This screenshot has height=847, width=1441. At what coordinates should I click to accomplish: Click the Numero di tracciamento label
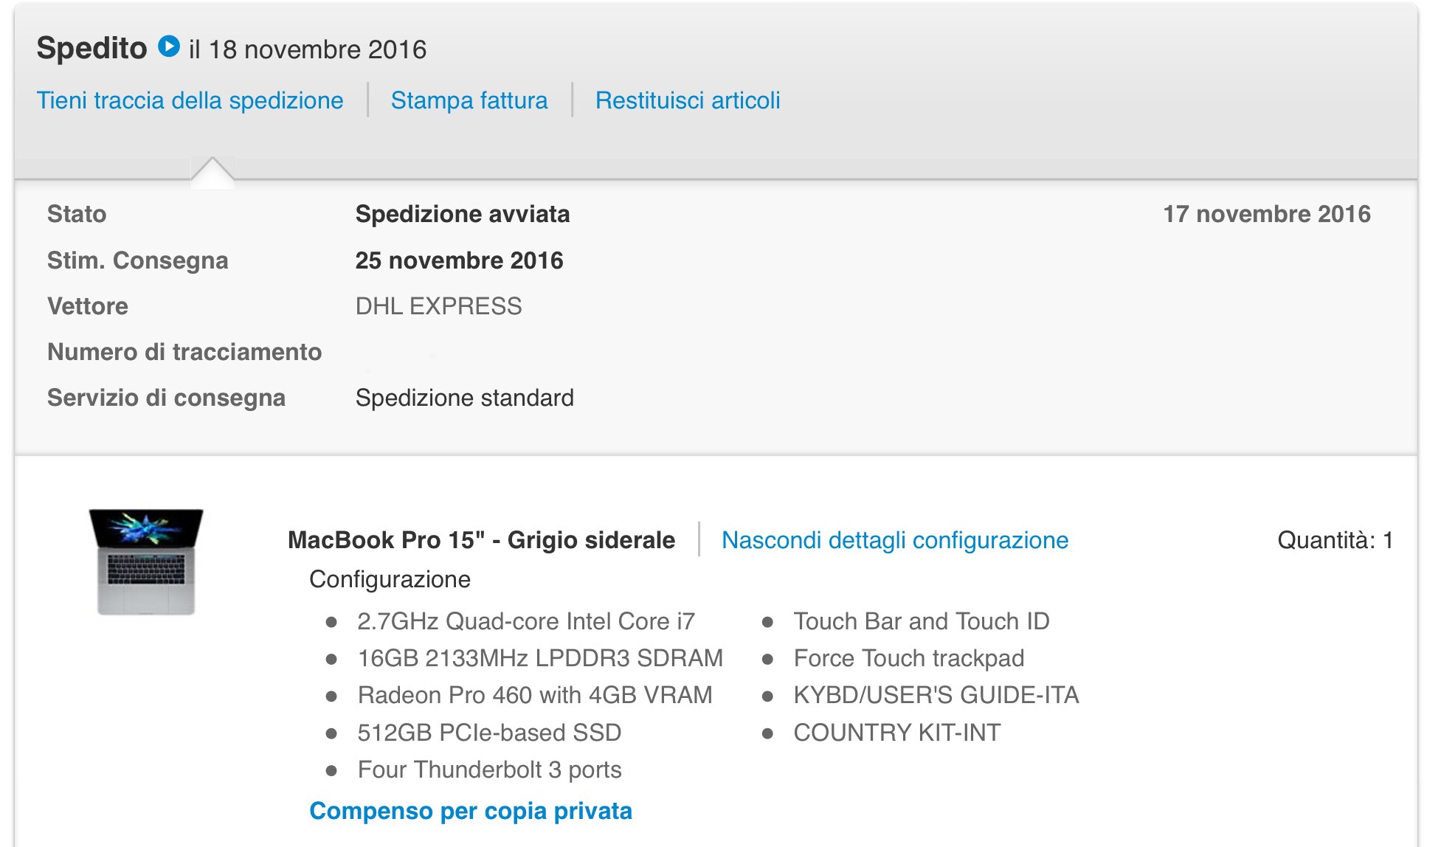coord(184,352)
